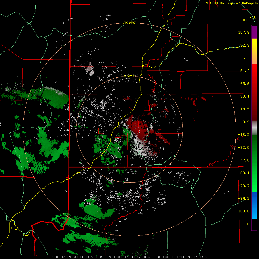
Task: Click the blue segment of the color bar
Action: tap(254, 205)
